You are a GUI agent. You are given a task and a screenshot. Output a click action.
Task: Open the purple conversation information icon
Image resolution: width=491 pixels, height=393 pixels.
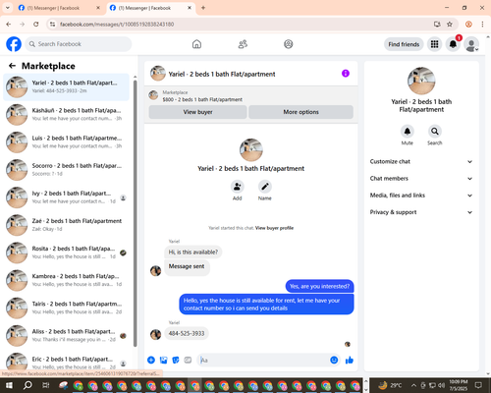[x=346, y=74]
